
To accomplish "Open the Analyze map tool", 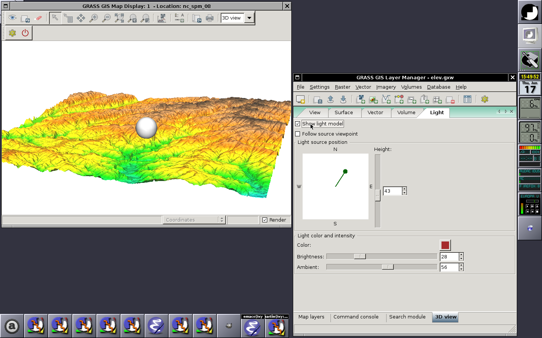I will (x=162, y=18).
